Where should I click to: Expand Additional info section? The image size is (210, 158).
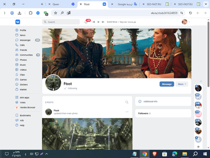click(163, 102)
